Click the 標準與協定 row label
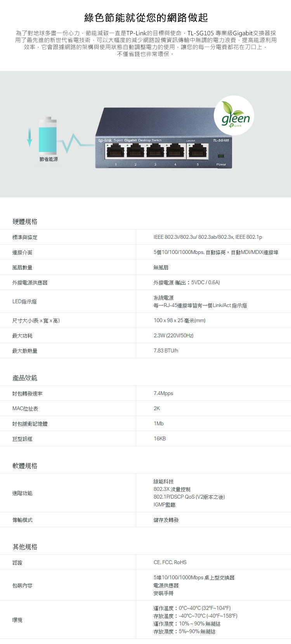 [25, 237]
